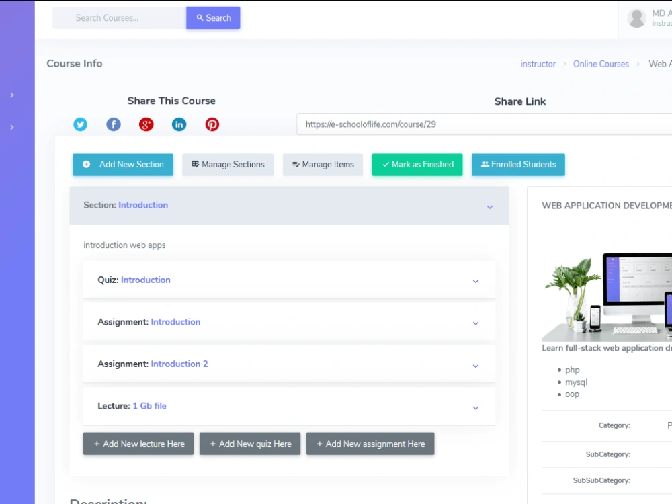Click the 'Course Info' heading
Image resolution: width=672 pixels, height=504 pixels.
tap(75, 63)
